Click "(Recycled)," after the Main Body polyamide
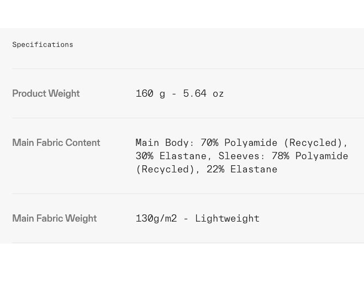364x289 pixels. tap(316, 143)
